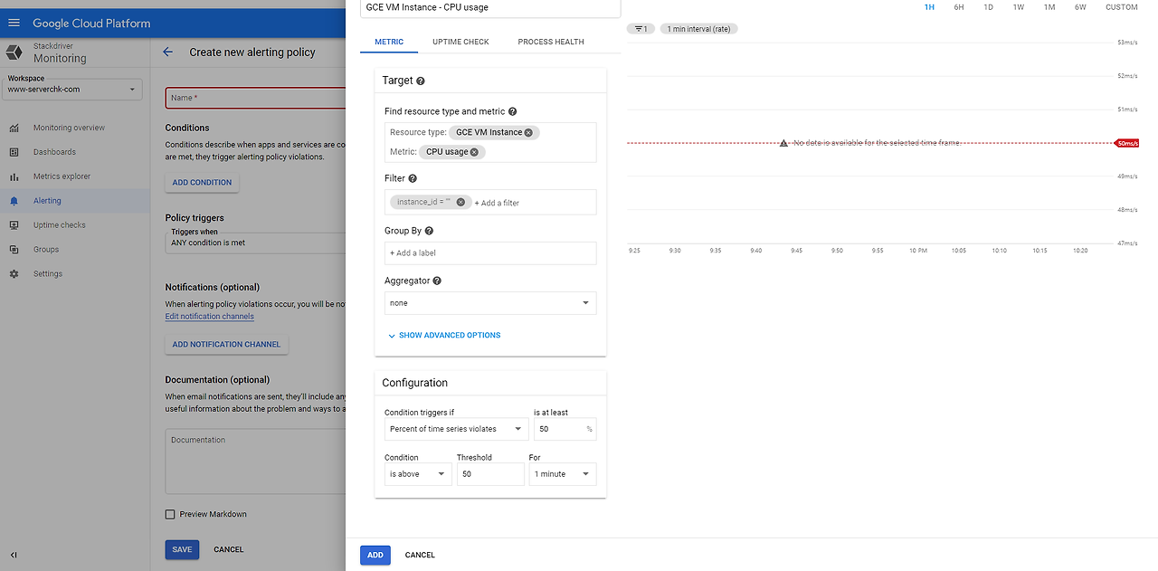Click the Group By add a label field
This screenshot has width=1158, height=571.
490,252
